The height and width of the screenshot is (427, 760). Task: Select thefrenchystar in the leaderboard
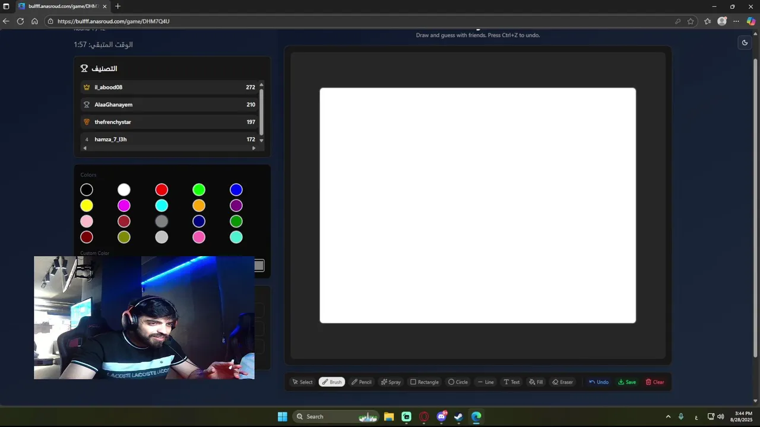[169, 122]
